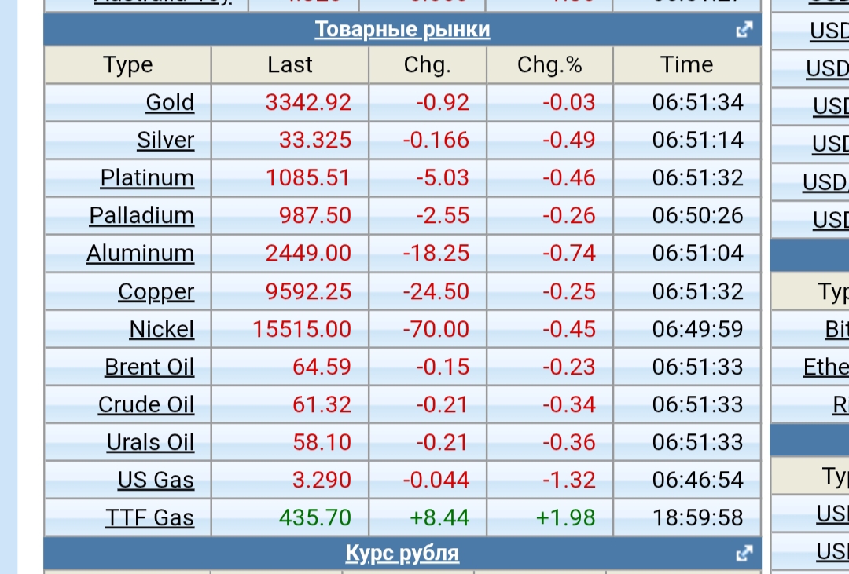Expand the Товарные рынки panel icon
849x574 pixels.
743,30
